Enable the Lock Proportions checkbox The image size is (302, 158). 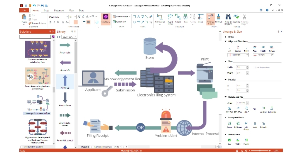click(253, 67)
